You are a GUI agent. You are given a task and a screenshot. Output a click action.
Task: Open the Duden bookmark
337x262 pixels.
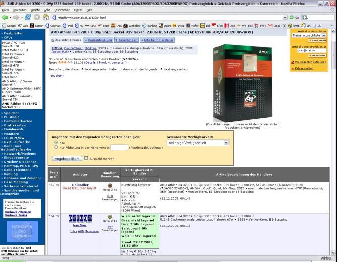coord(37,26)
